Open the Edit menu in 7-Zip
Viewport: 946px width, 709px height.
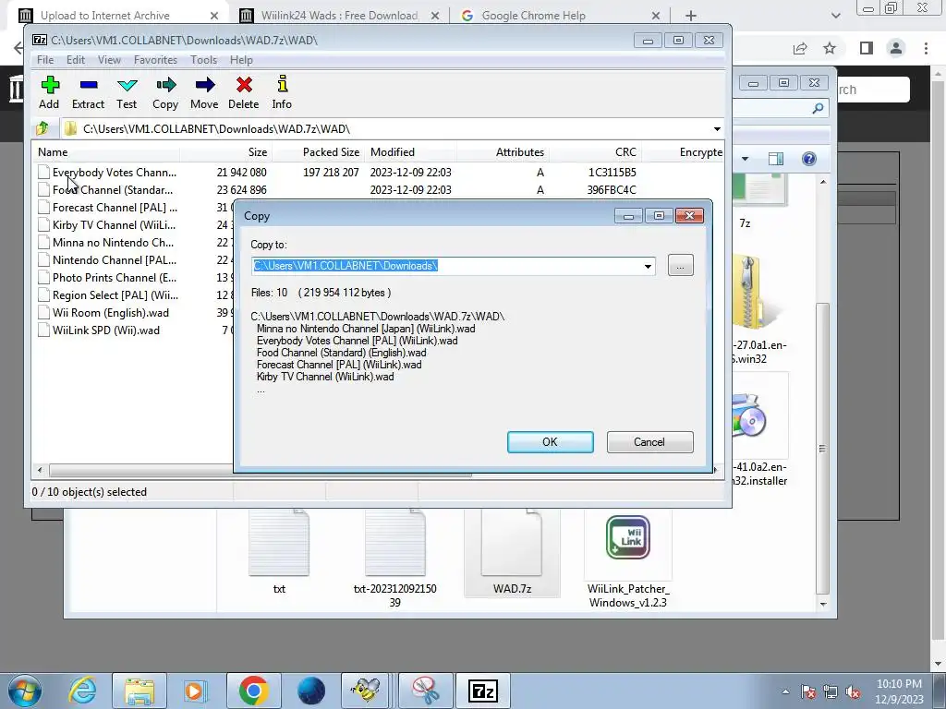coord(76,60)
